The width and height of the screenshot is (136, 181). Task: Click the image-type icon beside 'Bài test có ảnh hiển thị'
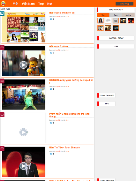click(2, 14)
